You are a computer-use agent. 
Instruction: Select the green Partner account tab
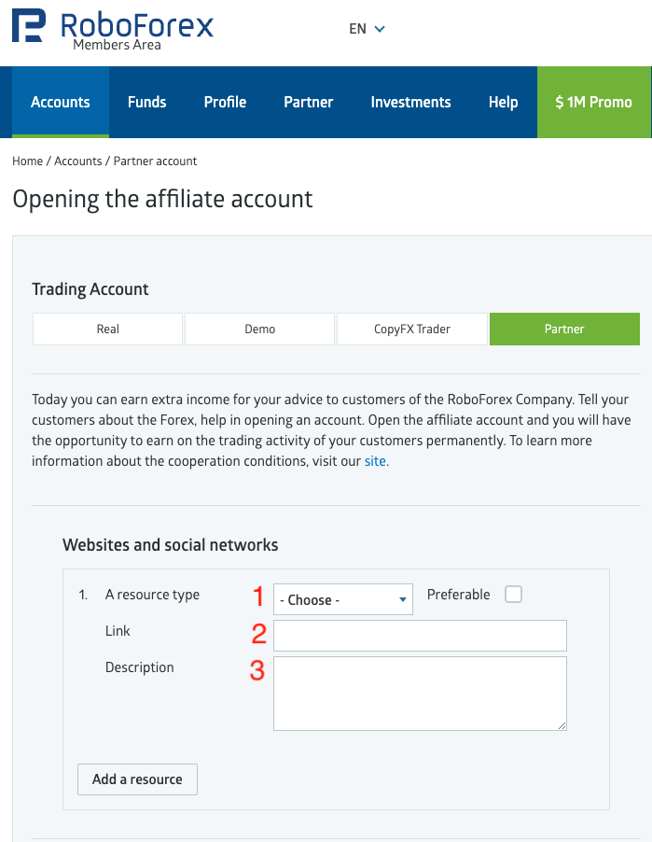pyautogui.click(x=564, y=330)
